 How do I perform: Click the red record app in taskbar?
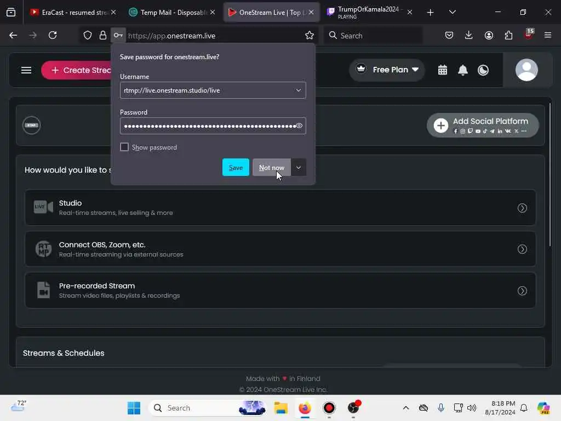tap(329, 408)
